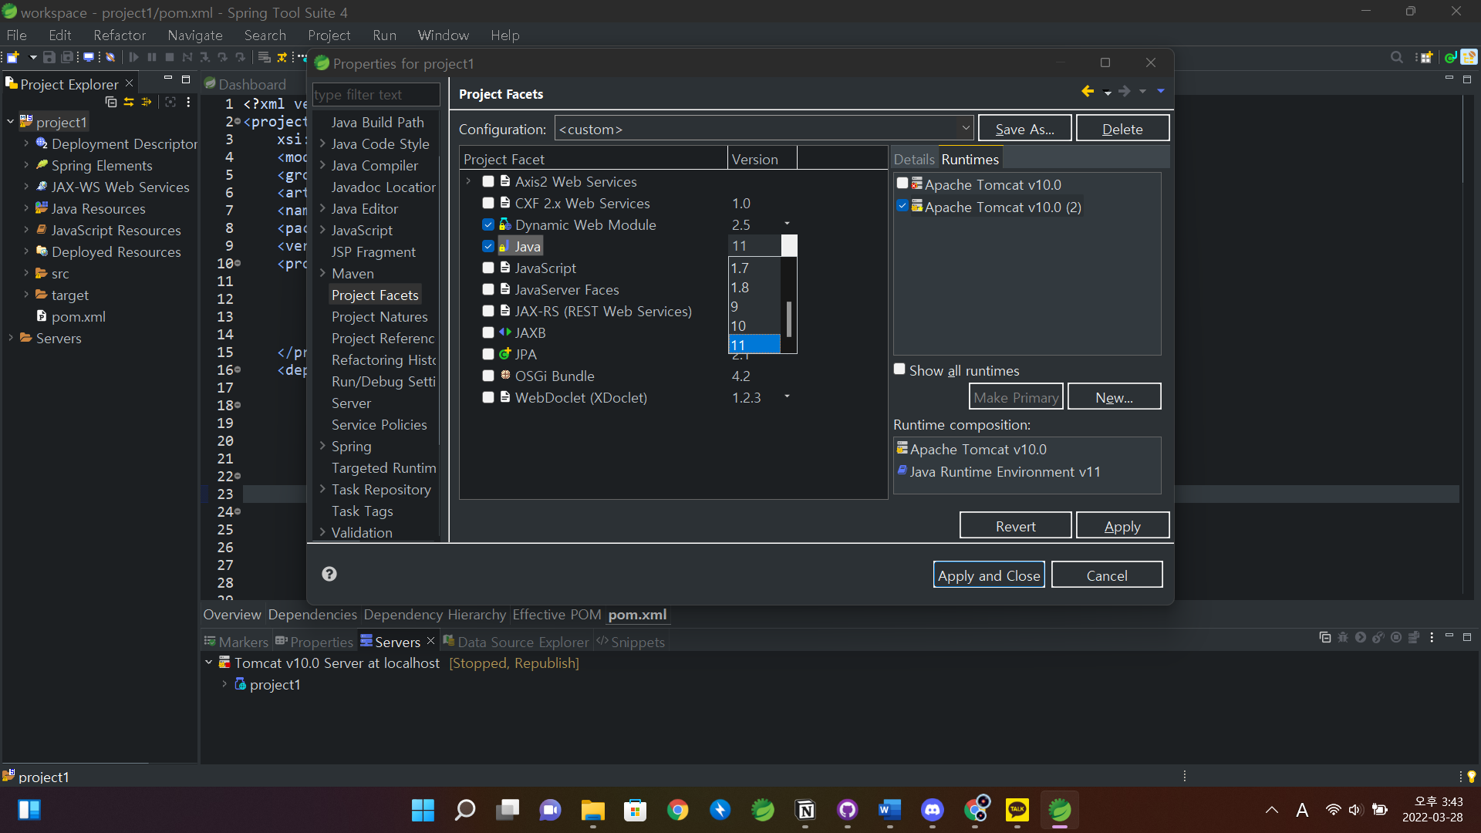
Task: Enable Show all runtimes checkbox
Action: 899,369
